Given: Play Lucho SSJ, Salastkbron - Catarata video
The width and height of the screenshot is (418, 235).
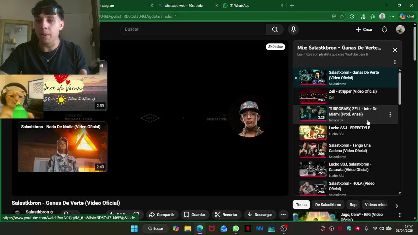Looking at the screenshot, I should [346, 169].
